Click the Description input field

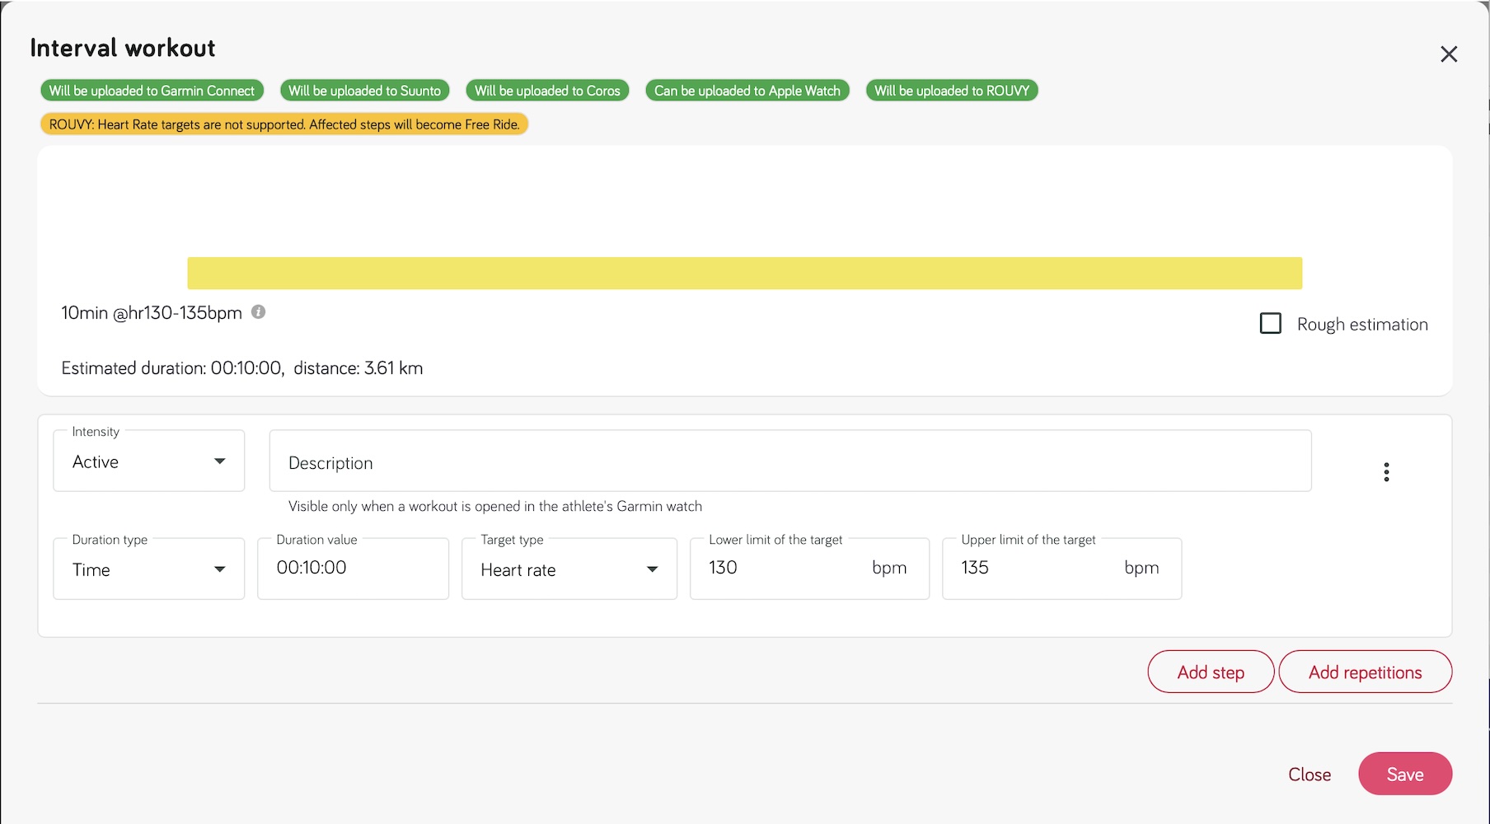[790, 461]
